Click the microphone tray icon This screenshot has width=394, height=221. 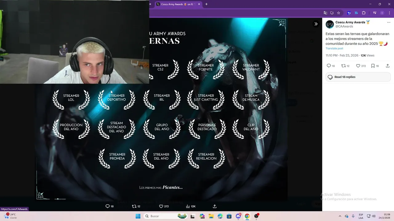click(353, 216)
